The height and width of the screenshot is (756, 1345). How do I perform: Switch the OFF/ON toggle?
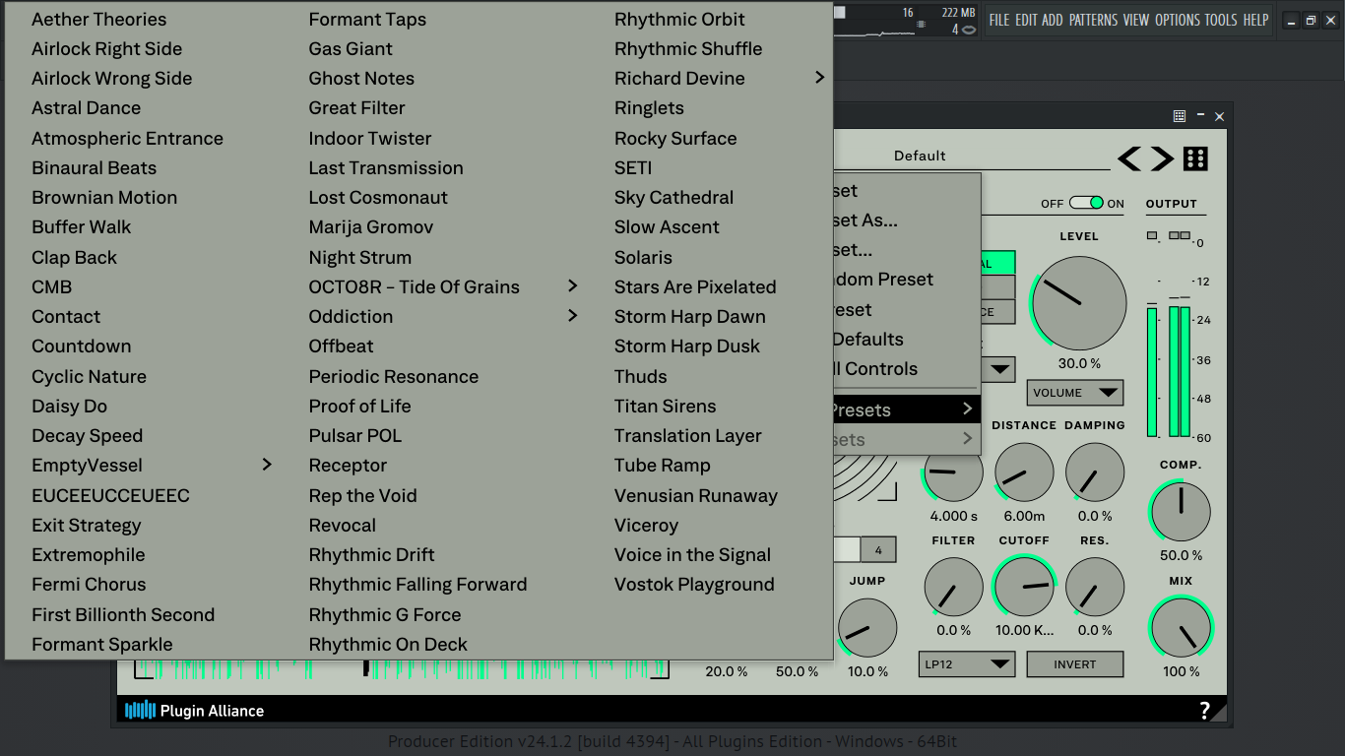click(1086, 203)
